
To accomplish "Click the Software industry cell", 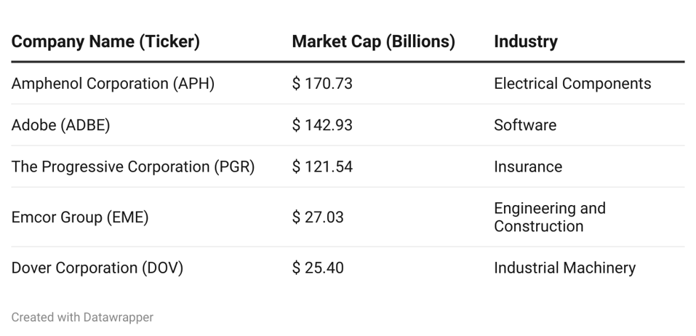I will point(524,125).
